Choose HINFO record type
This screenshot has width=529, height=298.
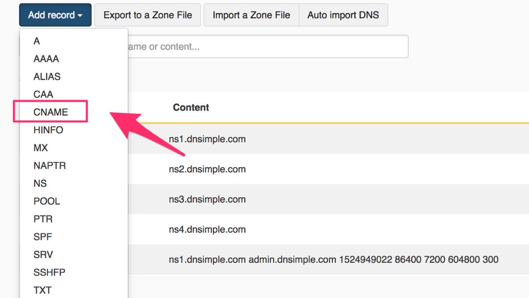pos(48,130)
